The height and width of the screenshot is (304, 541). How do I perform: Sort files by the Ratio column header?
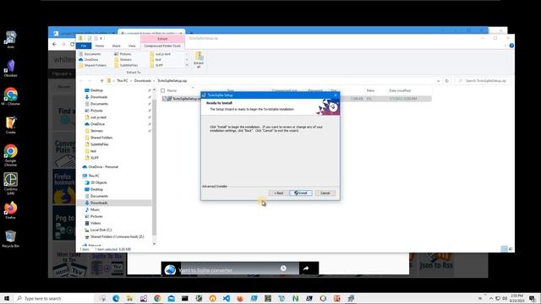click(x=370, y=90)
